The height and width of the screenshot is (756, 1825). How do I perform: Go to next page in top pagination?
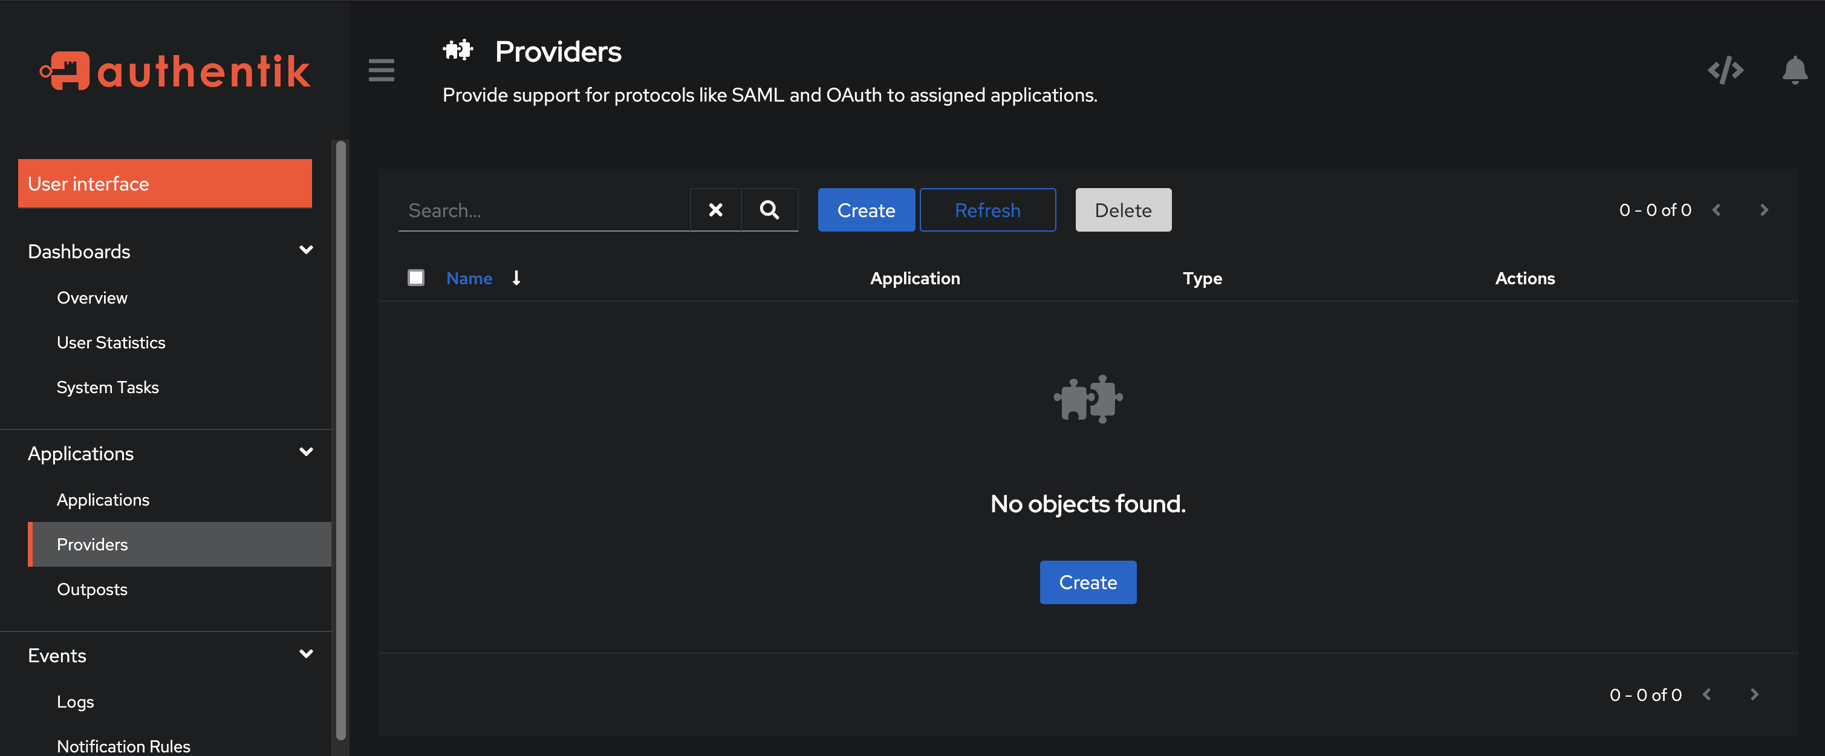(x=1764, y=210)
